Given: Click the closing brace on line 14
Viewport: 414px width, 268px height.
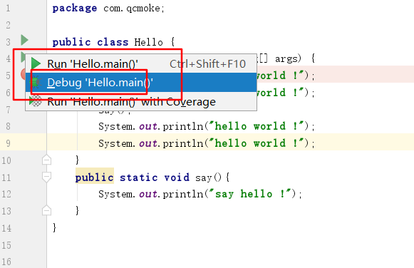Looking at the screenshot, I should coord(54,227).
